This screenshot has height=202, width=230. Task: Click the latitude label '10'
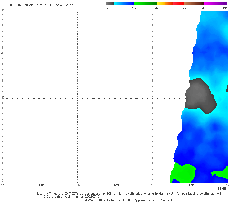2,98
